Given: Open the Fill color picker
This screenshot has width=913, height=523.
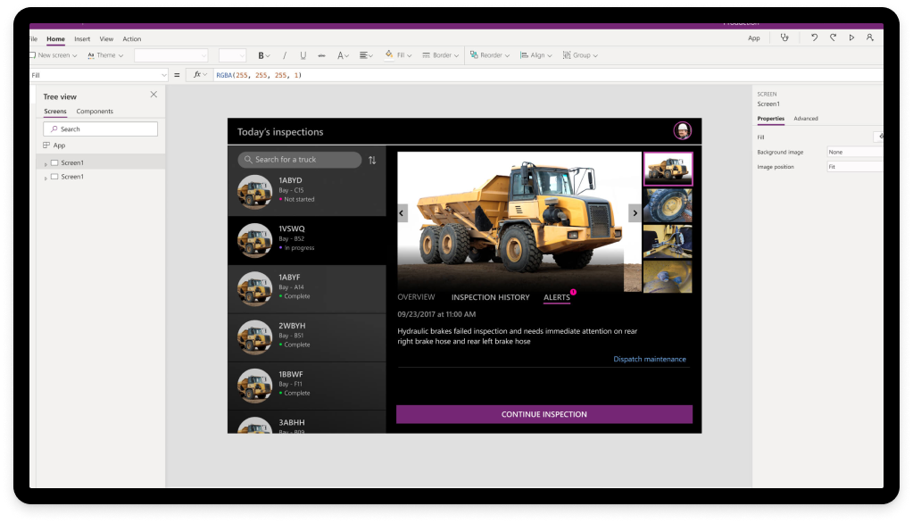Looking at the screenshot, I should tap(398, 55).
